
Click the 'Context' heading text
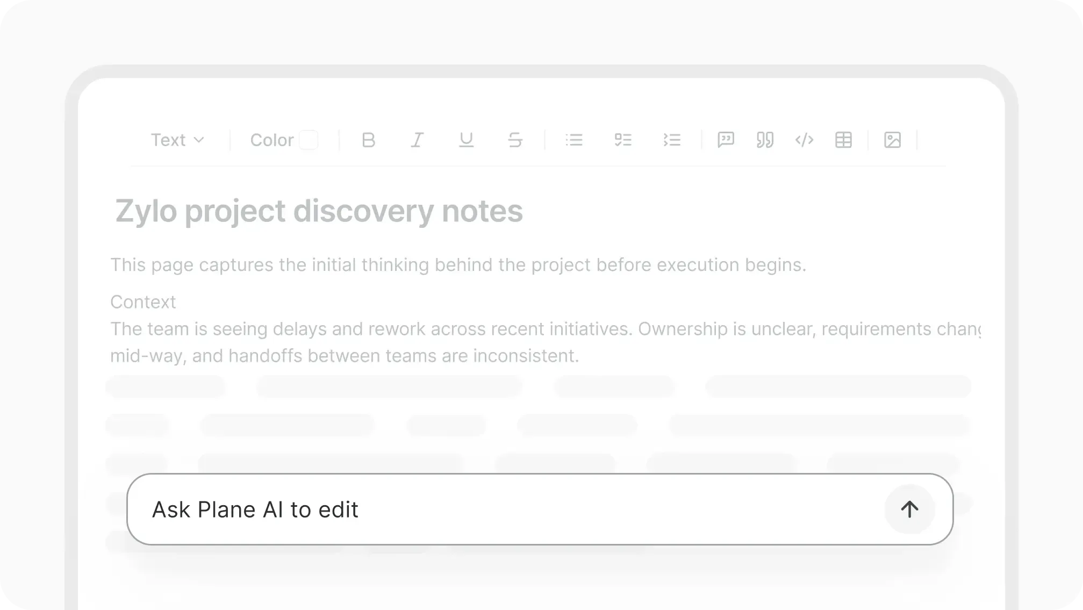[x=143, y=302]
